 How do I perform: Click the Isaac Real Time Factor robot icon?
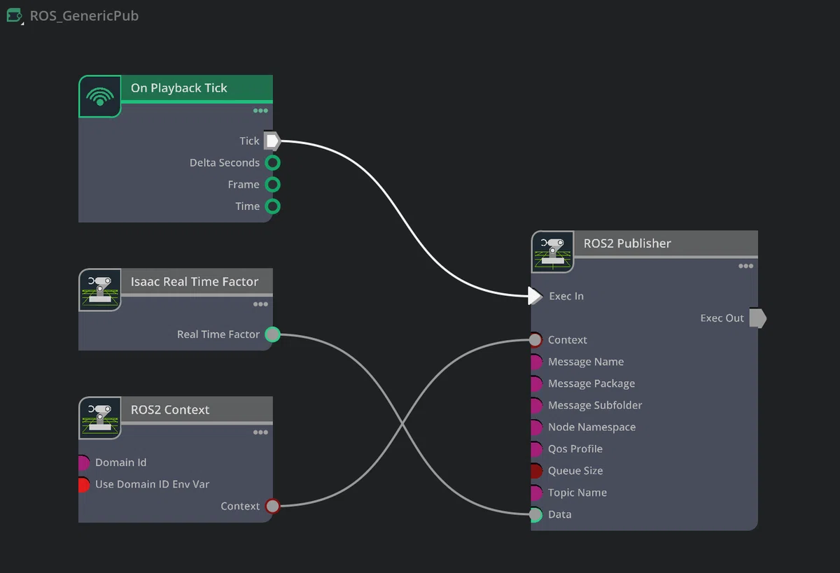coord(100,290)
